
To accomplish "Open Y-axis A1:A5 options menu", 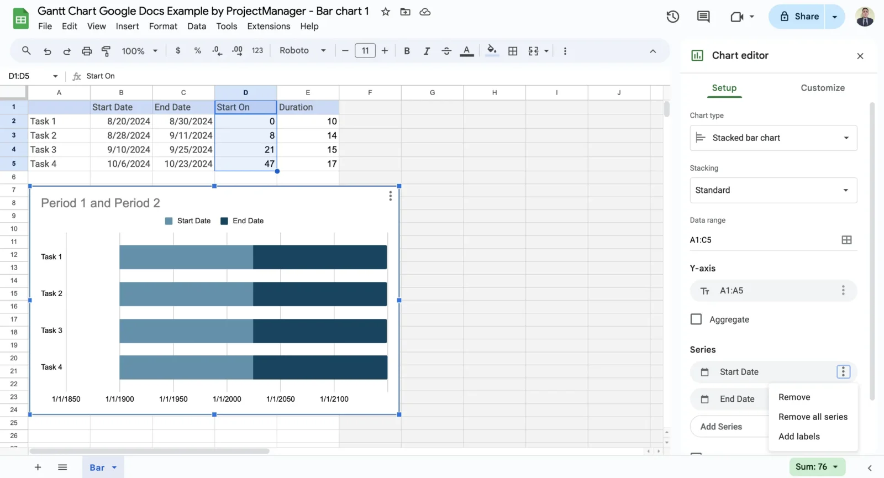I will tap(843, 291).
